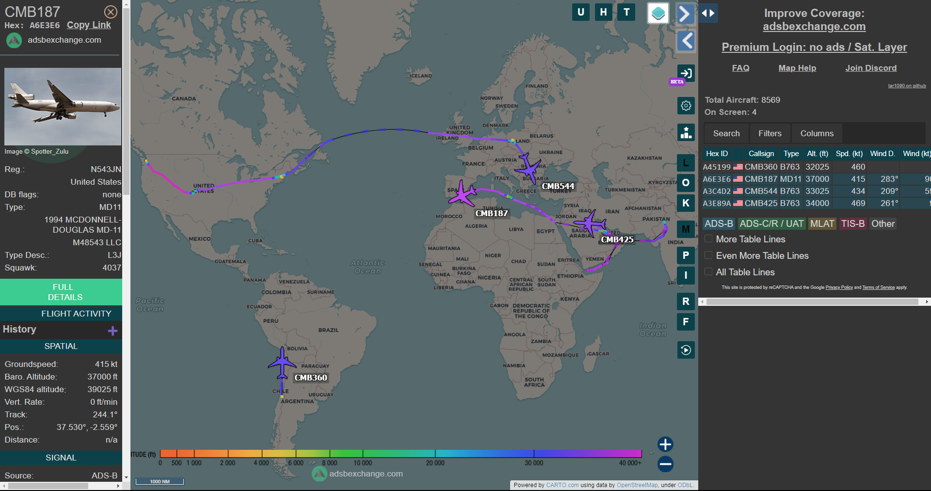The width and height of the screenshot is (931, 491).
Task: Toggle the K map option button
Action: click(x=686, y=203)
